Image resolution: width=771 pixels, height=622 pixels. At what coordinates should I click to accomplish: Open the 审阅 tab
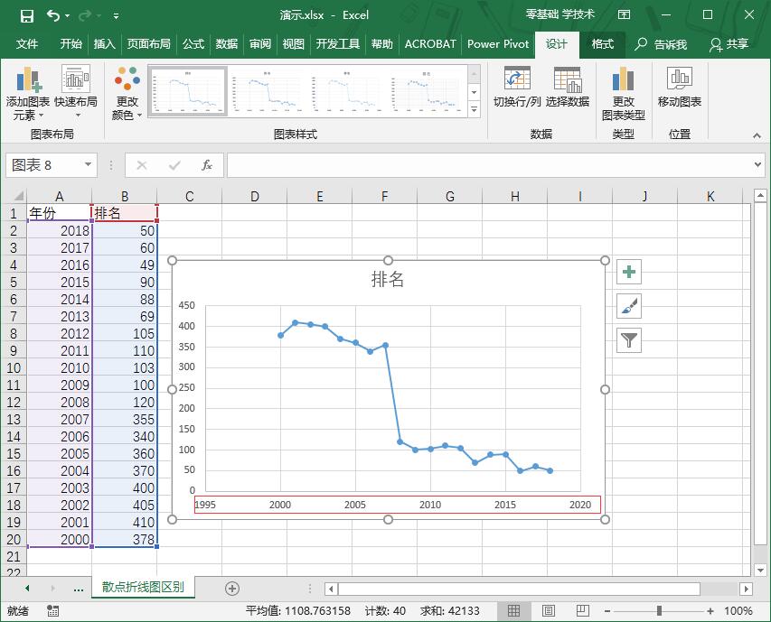tap(260, 44)
